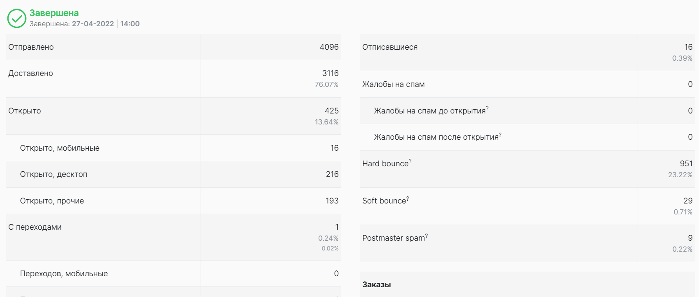Viewport: 699px width, 297px height.
Task: Click the Отписавшиеся count 16
Action: 688,47
